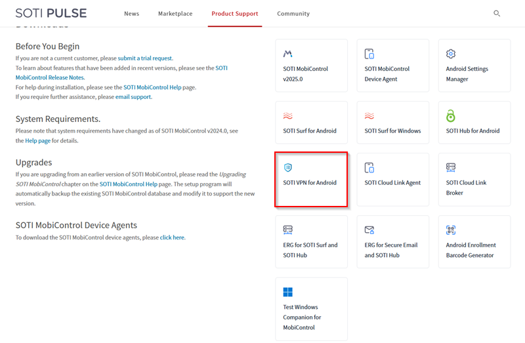The width and height of the screenshot is (525, 343).
Task: Click the ERG for Secure Email envelope icon
Action: (369, 230)
